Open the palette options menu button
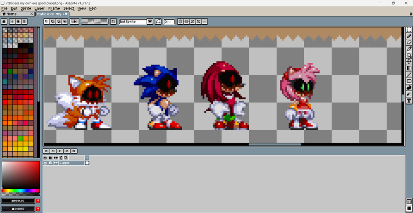This screenshot has height=213, width=413. click(24, 21)
